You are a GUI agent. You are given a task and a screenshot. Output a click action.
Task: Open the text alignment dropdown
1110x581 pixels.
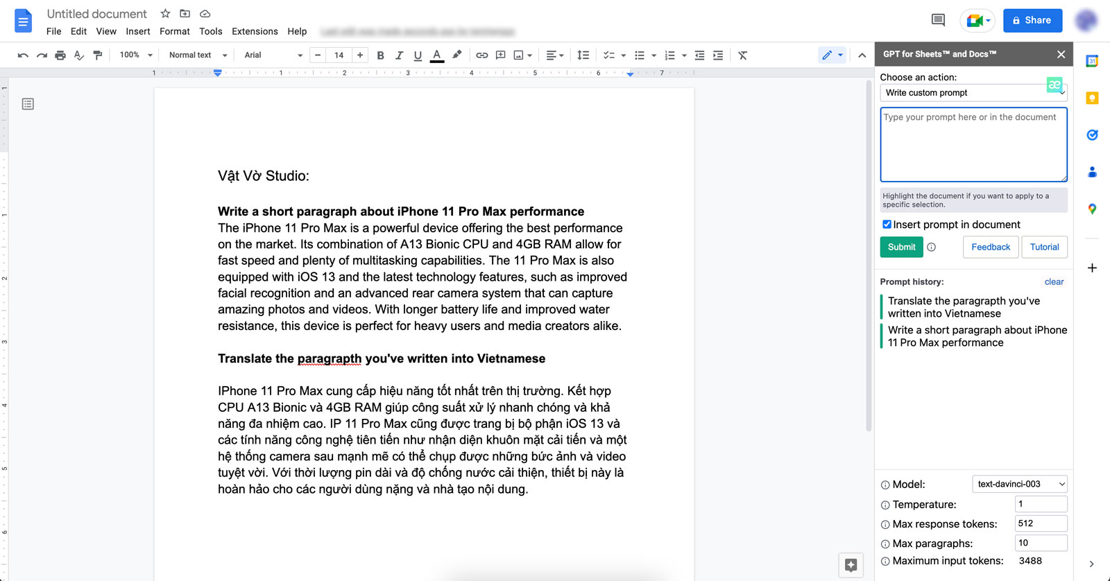[554, 55]
